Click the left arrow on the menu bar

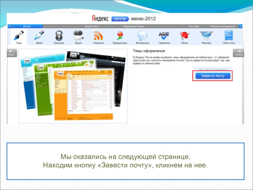click(9, 26)
